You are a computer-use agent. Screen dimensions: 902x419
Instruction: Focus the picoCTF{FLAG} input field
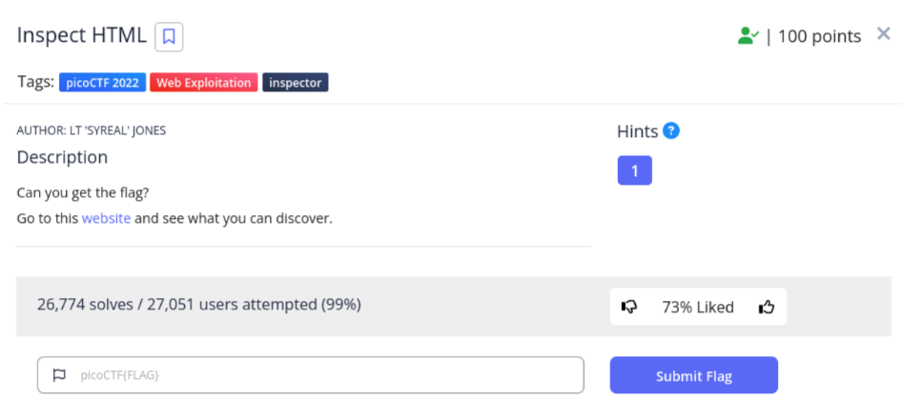point(324,375)
